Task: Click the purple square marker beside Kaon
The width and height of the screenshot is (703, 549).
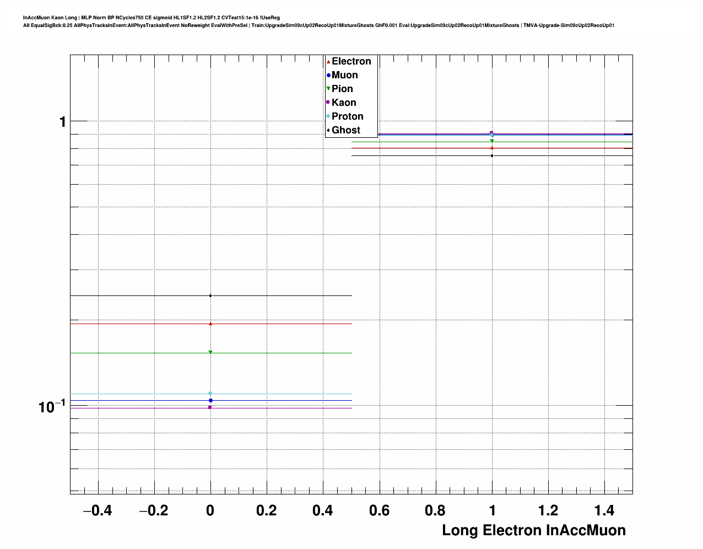Action: (328, 103)
